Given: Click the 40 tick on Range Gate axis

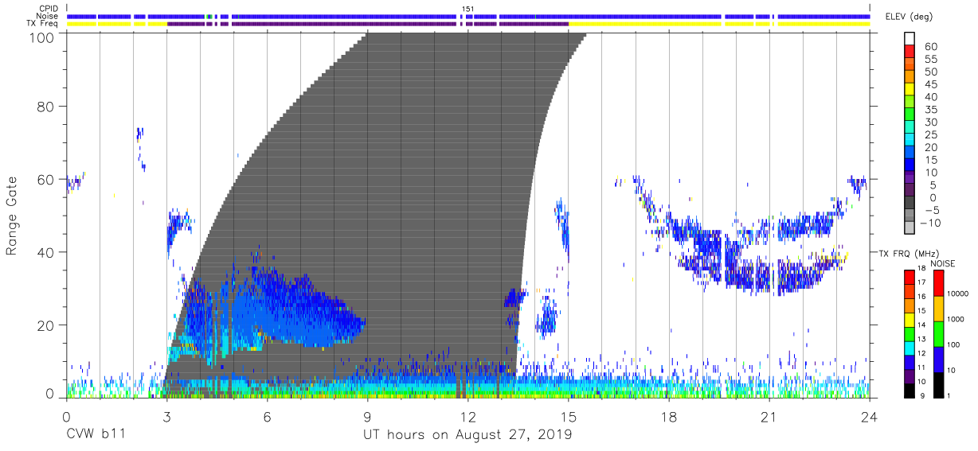Looking at the screenshot, I should 46,252.
